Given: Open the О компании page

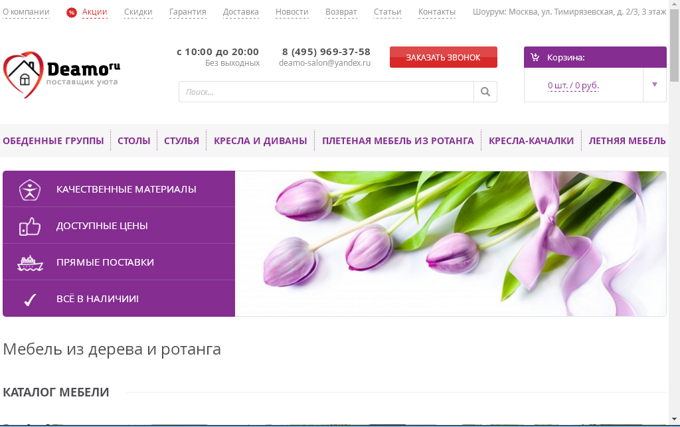Looking at the screenshot, I should [26, 12].
